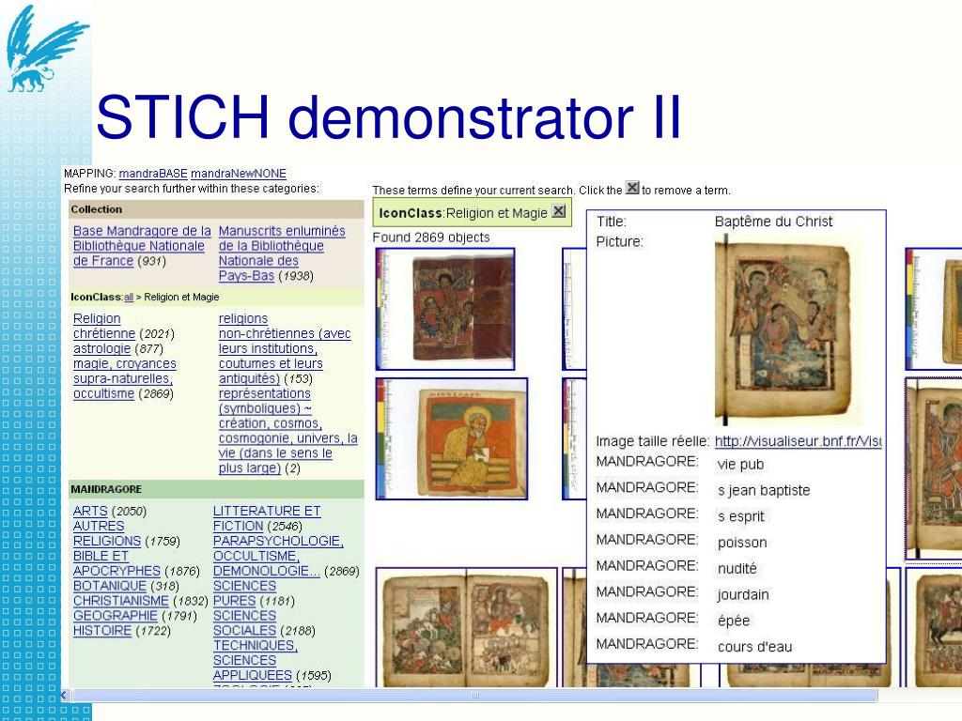The height and width of the screenshot is (721, 962).
Task: Click the MANDRAGORE section header
Action: coord(216,489)
